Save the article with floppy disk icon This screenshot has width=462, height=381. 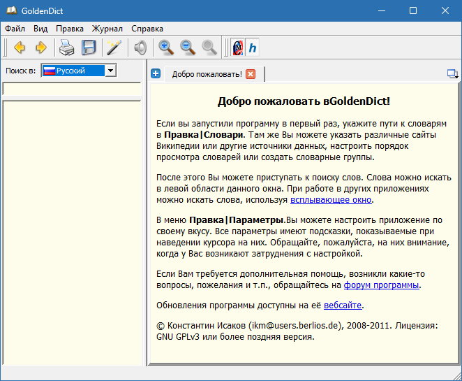[89, 48]
